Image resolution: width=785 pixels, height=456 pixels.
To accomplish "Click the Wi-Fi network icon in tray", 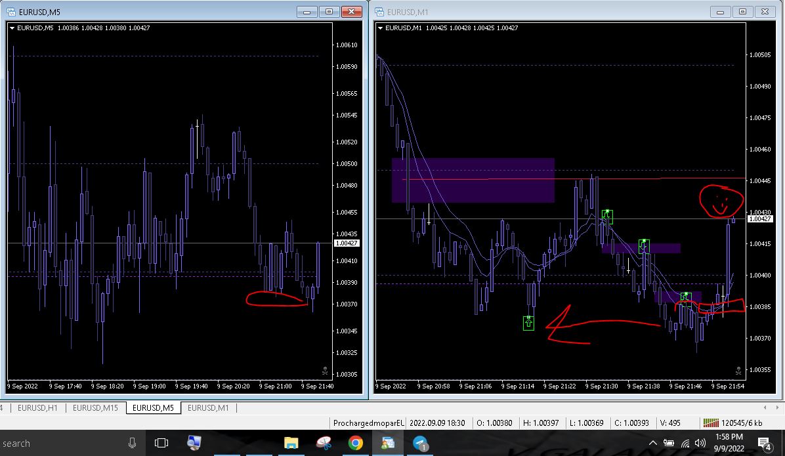I will click(685, 443).
